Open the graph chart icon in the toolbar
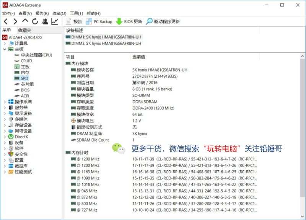The height and width of the screenshot is (220, 306). point(55,21)
